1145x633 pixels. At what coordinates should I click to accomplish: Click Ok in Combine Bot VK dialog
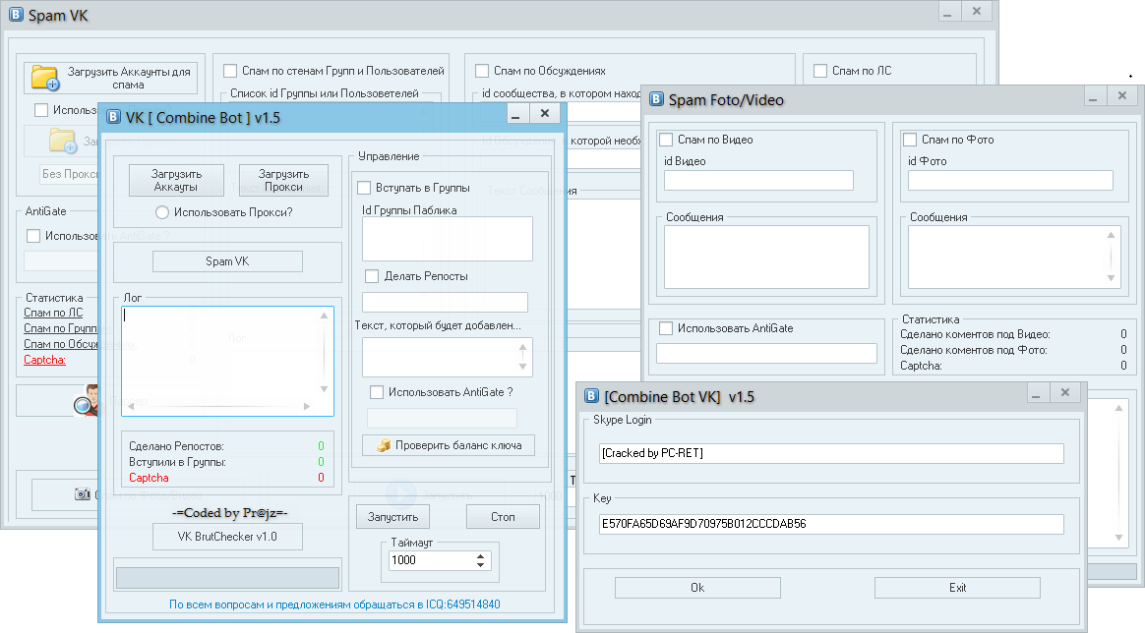pyautogui.click(x=697, y=587)
